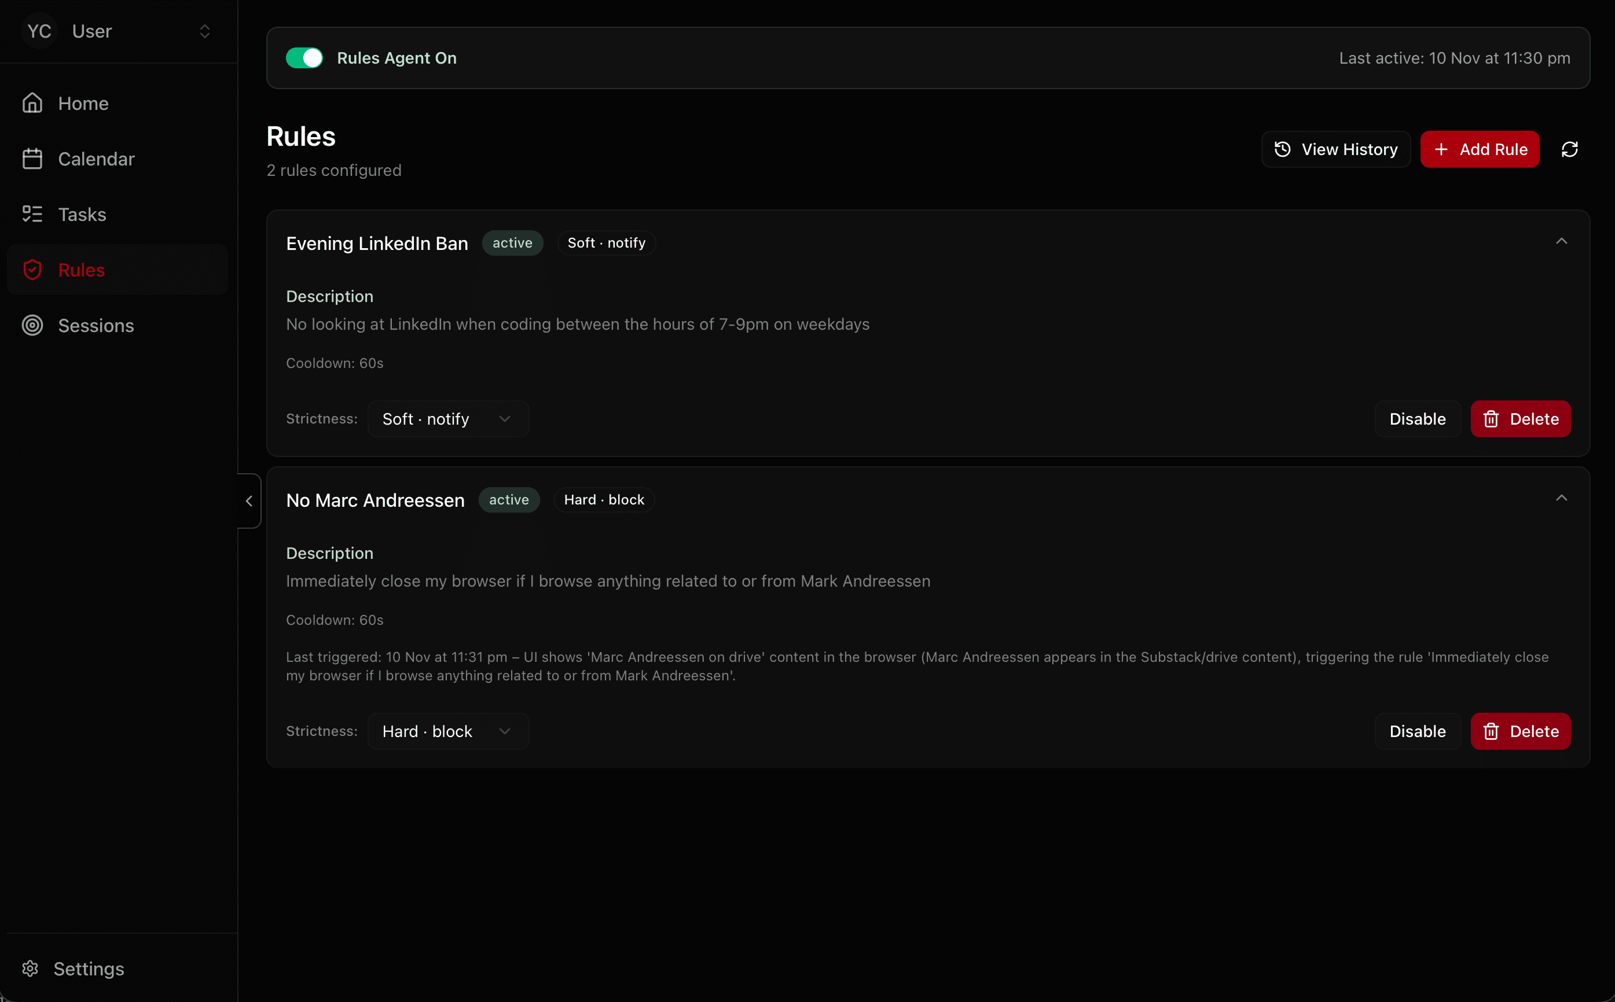
Task: Select the Calendar icon
Action: [32, 159]
